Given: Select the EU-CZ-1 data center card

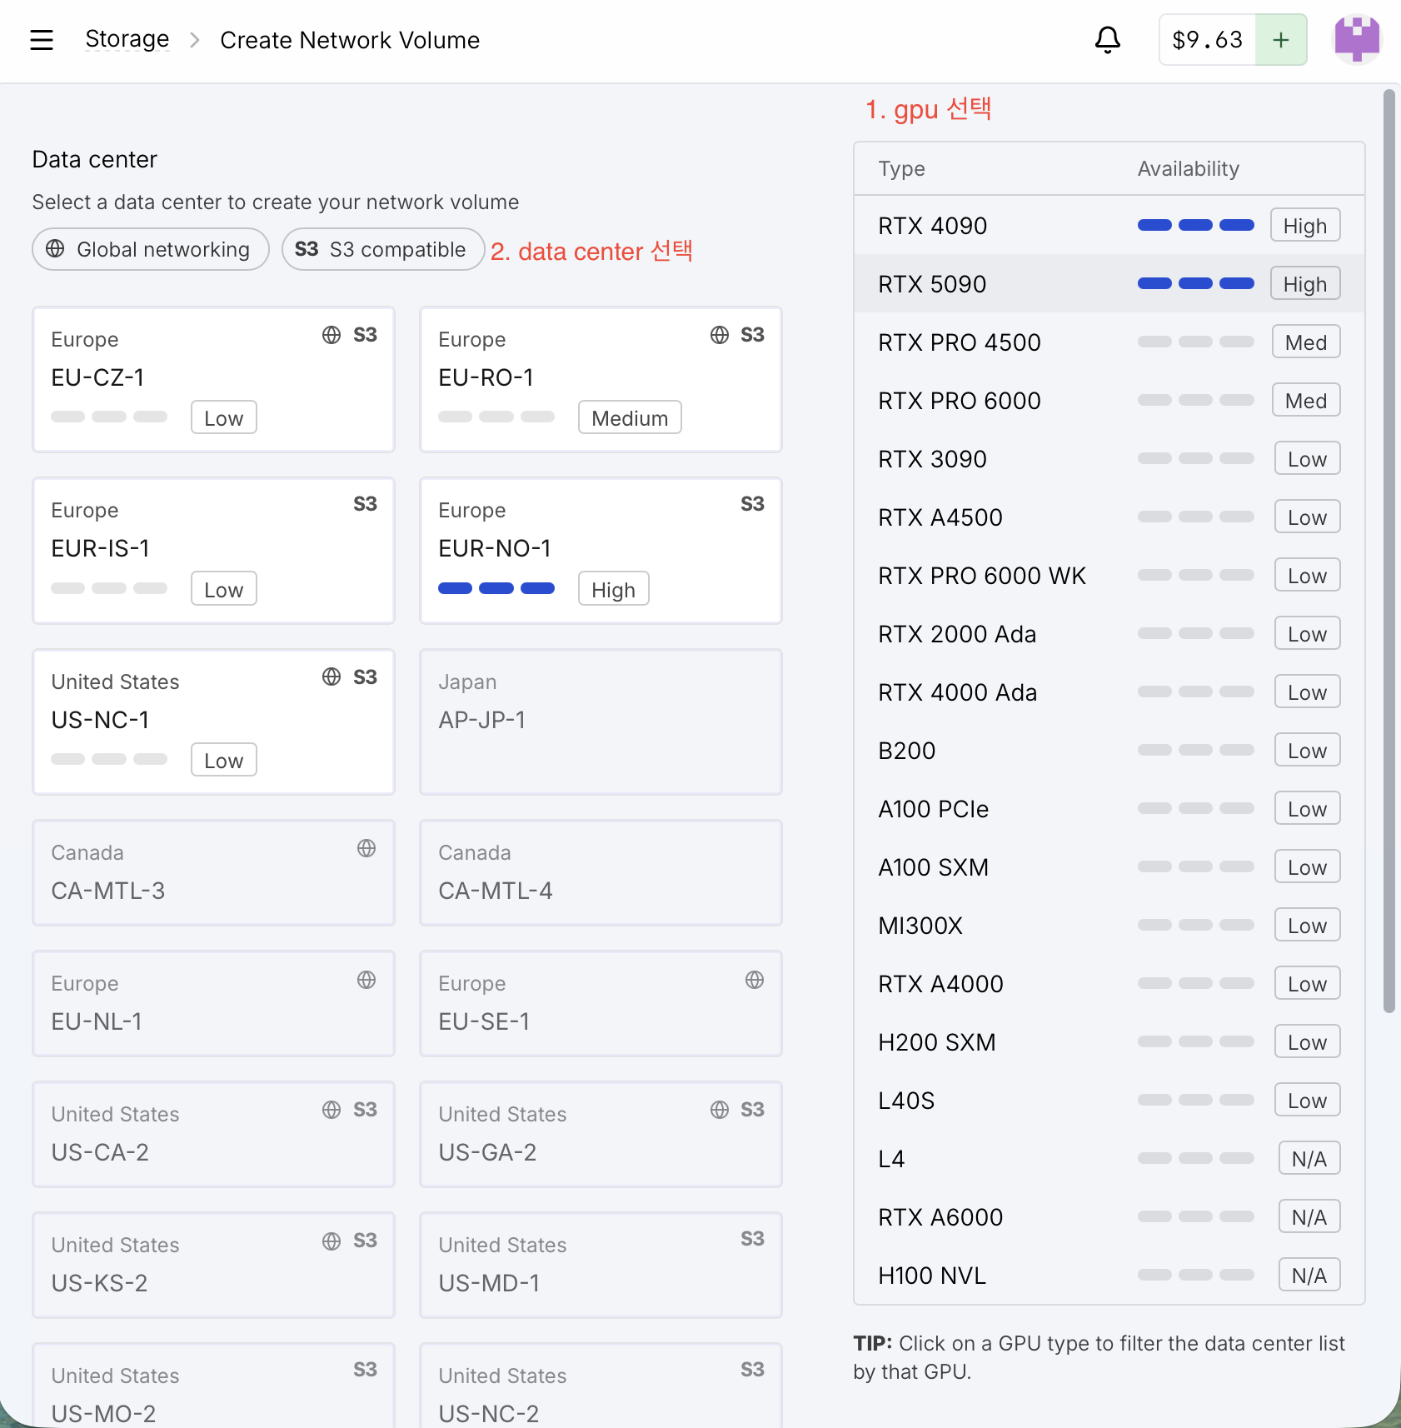Looking at the screenshot, I should (213, 380).
